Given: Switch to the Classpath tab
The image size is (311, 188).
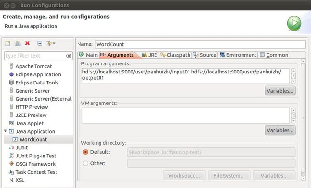Looking at the screenshot, I should pos(175,55).
